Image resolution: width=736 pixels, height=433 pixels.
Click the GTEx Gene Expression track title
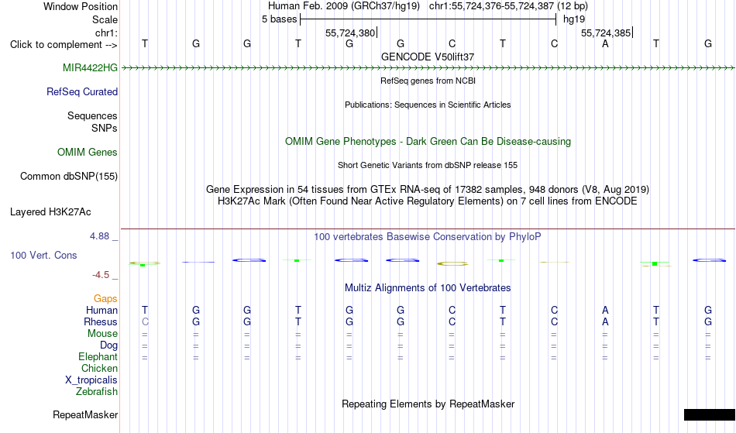pos(428,190)
